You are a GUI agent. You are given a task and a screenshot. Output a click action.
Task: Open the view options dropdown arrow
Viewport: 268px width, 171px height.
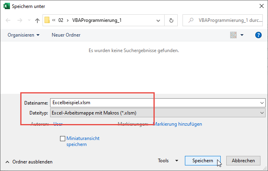242,35
